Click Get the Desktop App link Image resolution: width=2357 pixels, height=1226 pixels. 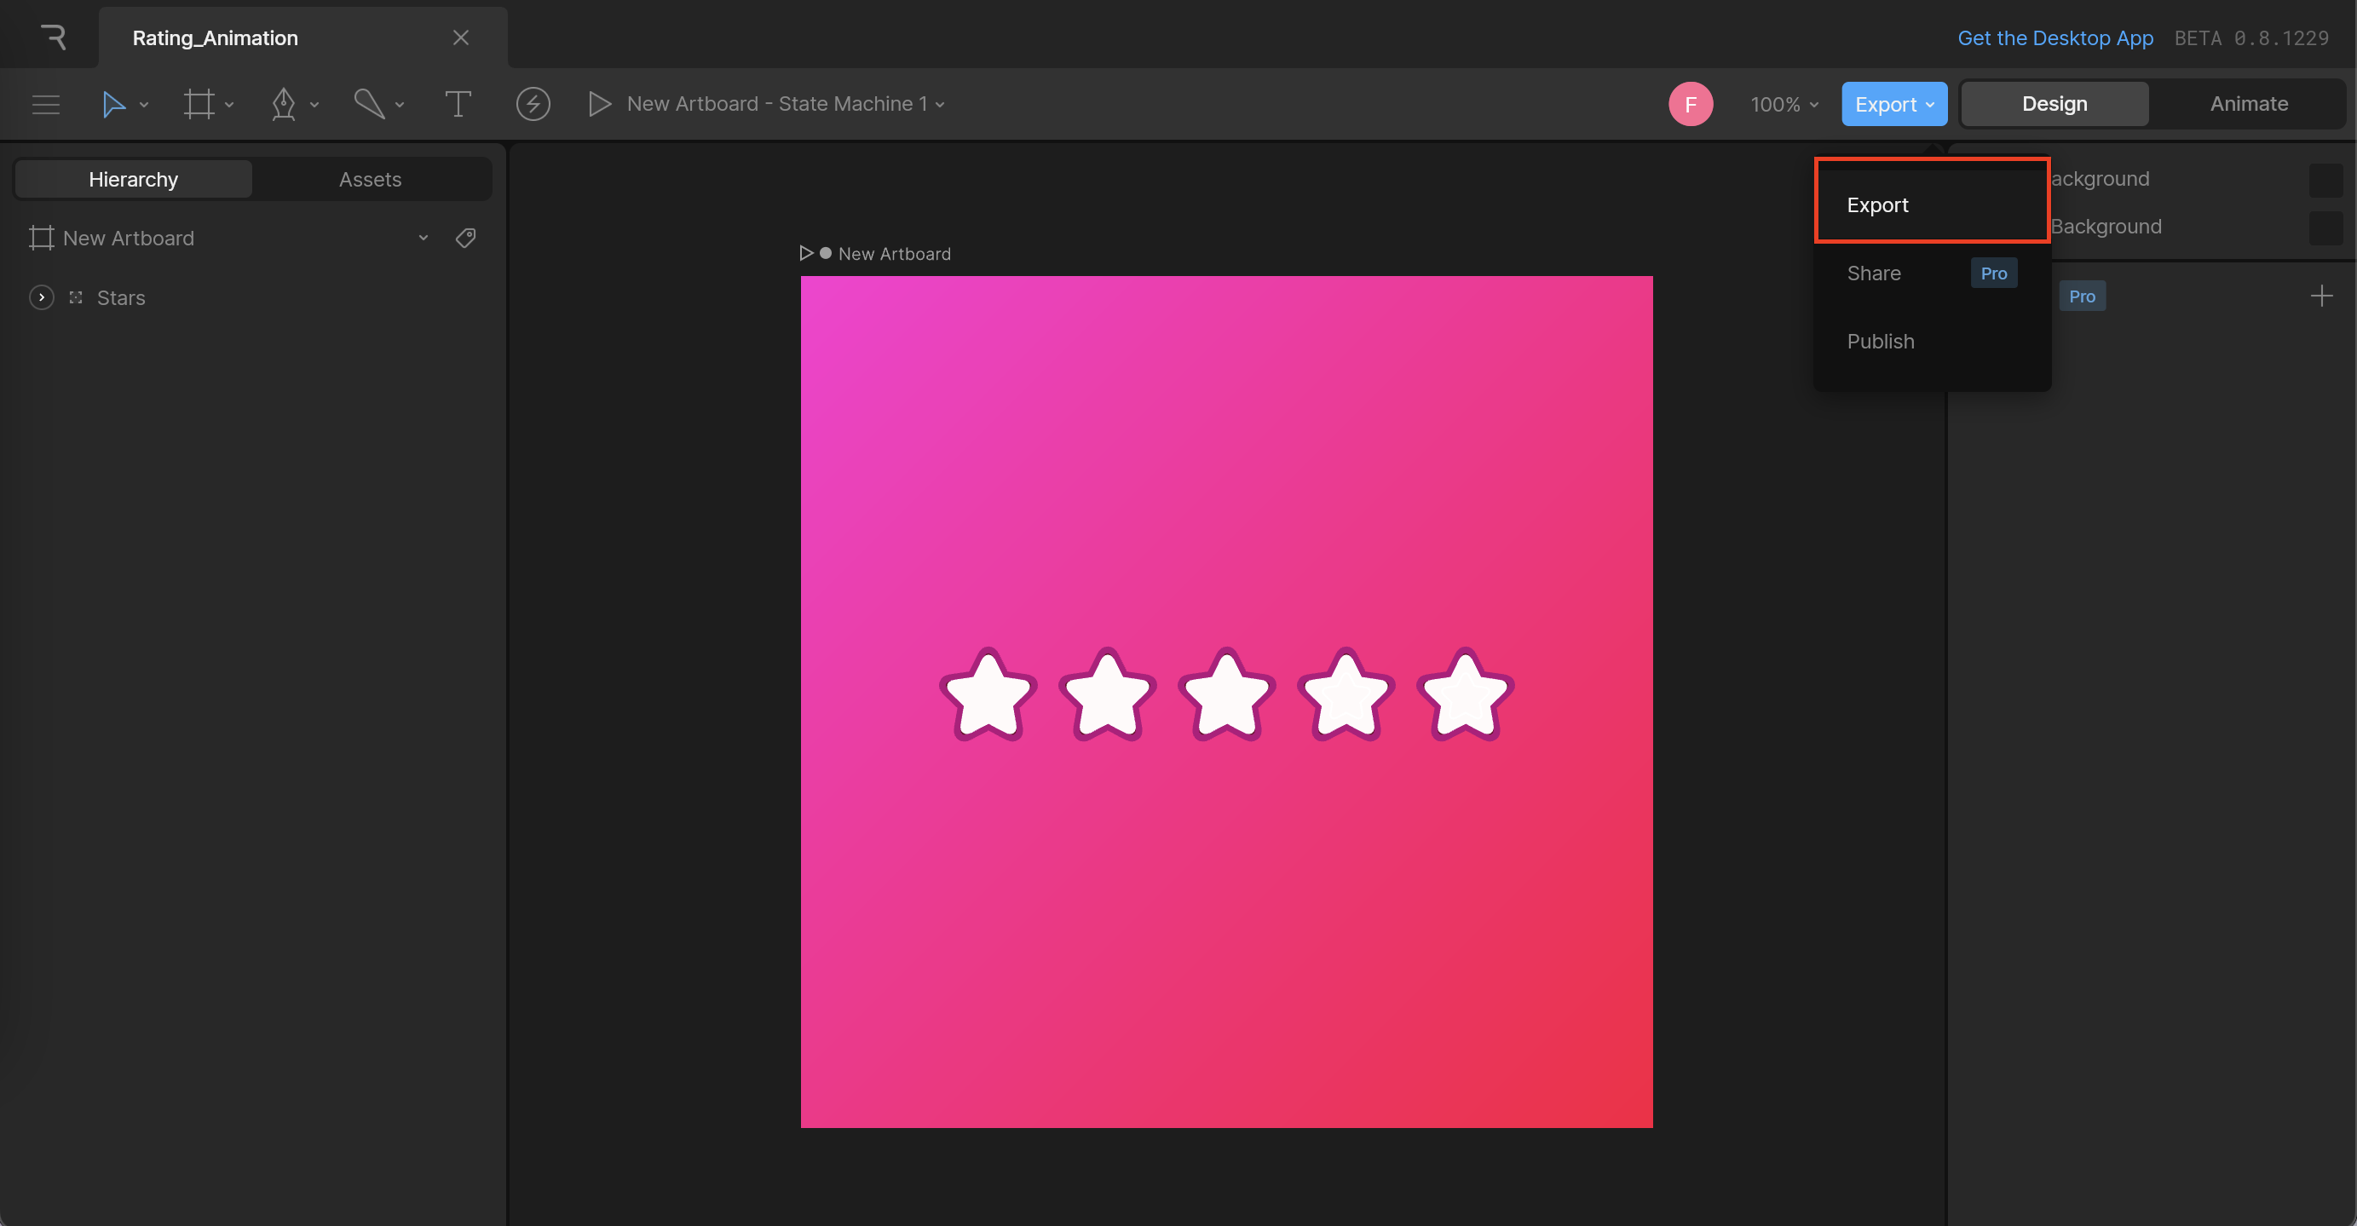point(2054,37)
